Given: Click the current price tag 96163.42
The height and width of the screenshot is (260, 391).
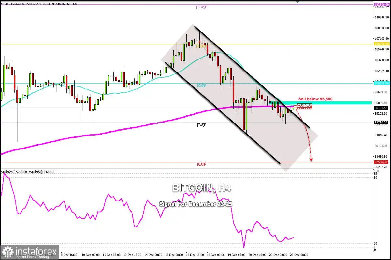Looking at the screenshot, I should click(382, 108).
